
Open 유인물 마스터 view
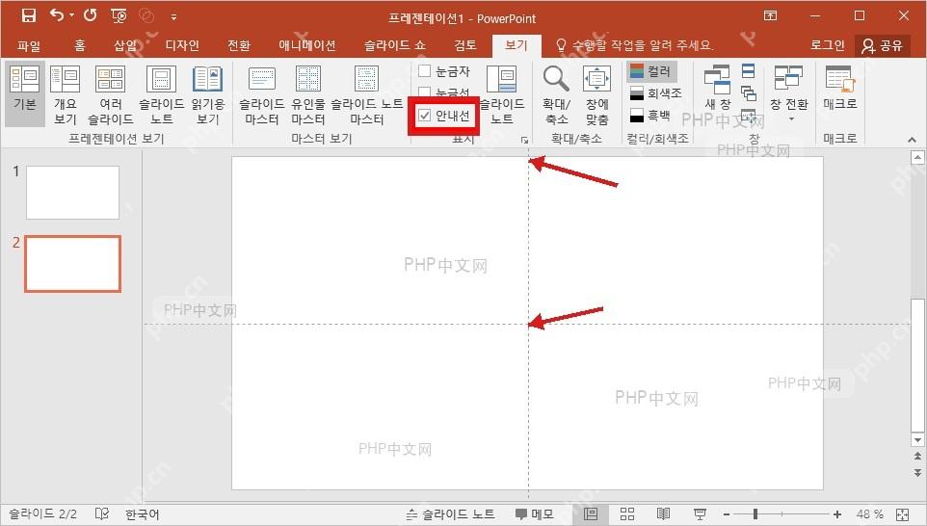coord(308,93)
